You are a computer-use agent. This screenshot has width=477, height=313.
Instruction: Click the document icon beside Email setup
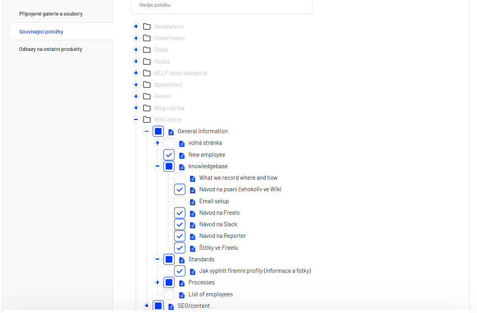click(x=192, y=202)
